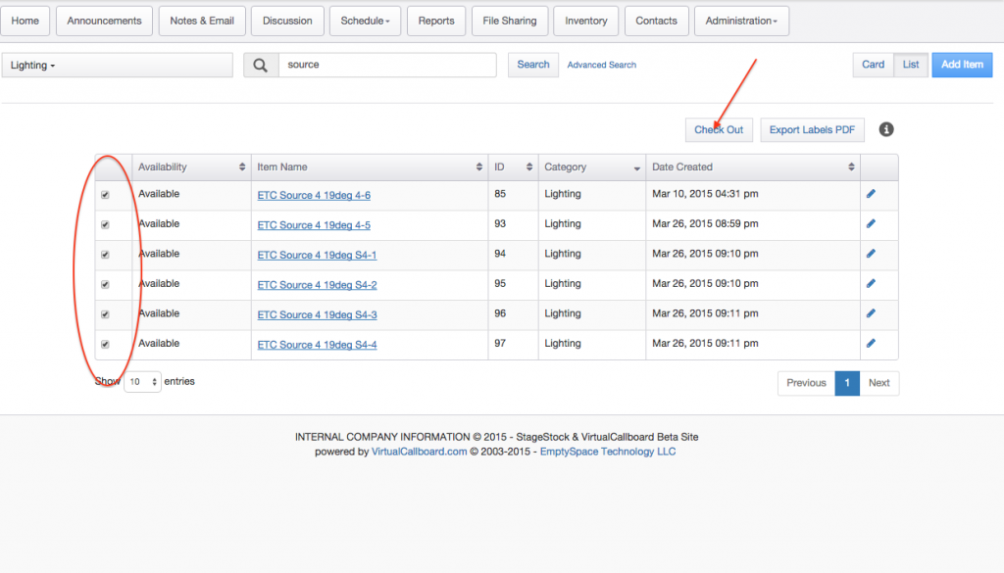Click the Search button
This screenshot has width=1004, height=573.
(x=533, y=65)
